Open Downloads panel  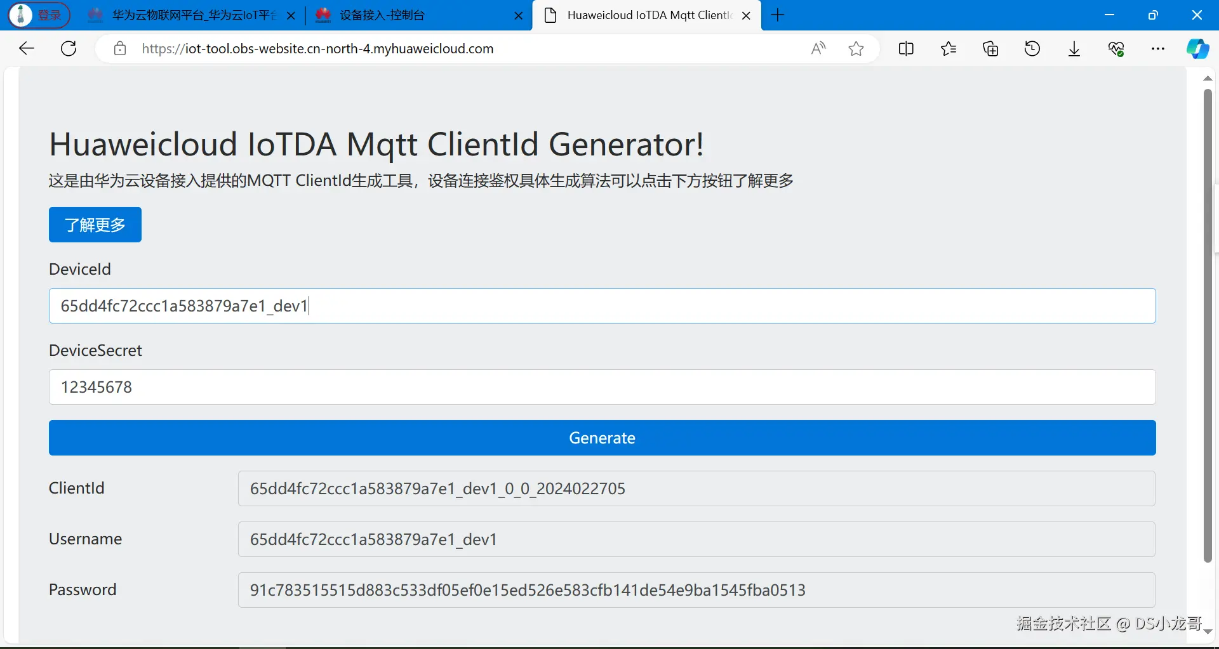pyautogui.click(x=1074, y=48)
